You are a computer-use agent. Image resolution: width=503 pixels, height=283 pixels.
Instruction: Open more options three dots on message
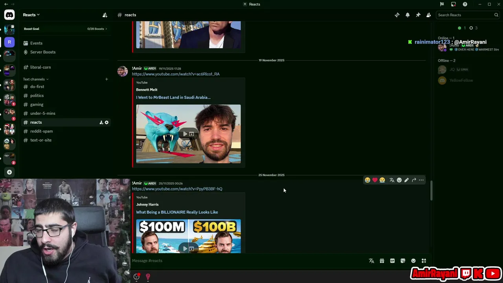[x=421, y=180]
